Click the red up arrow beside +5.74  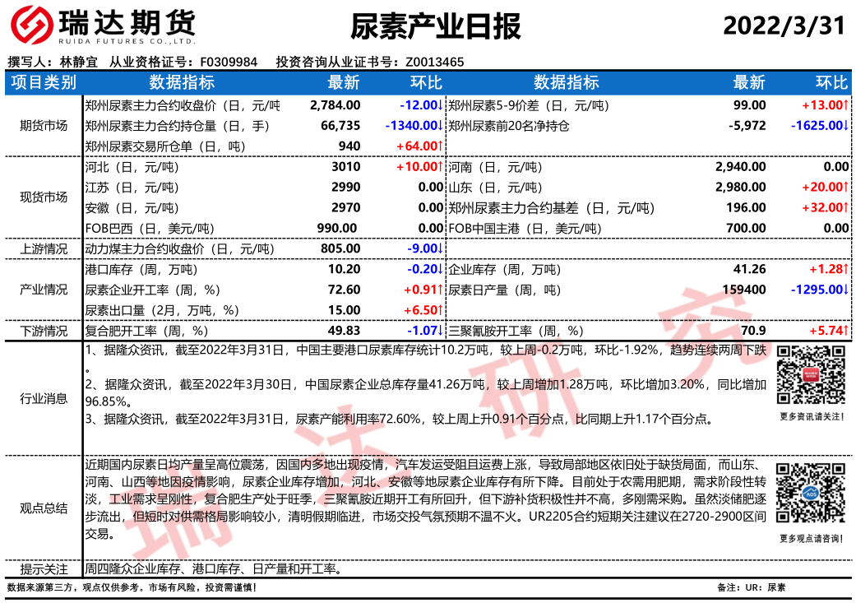[845, 331]
